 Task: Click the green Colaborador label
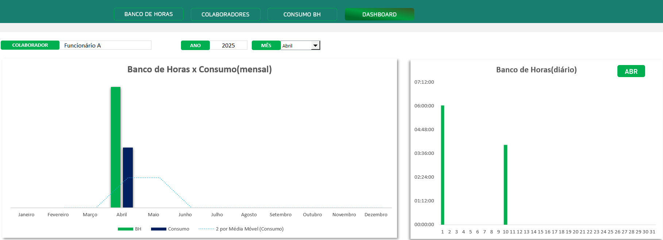pos(30,45)
